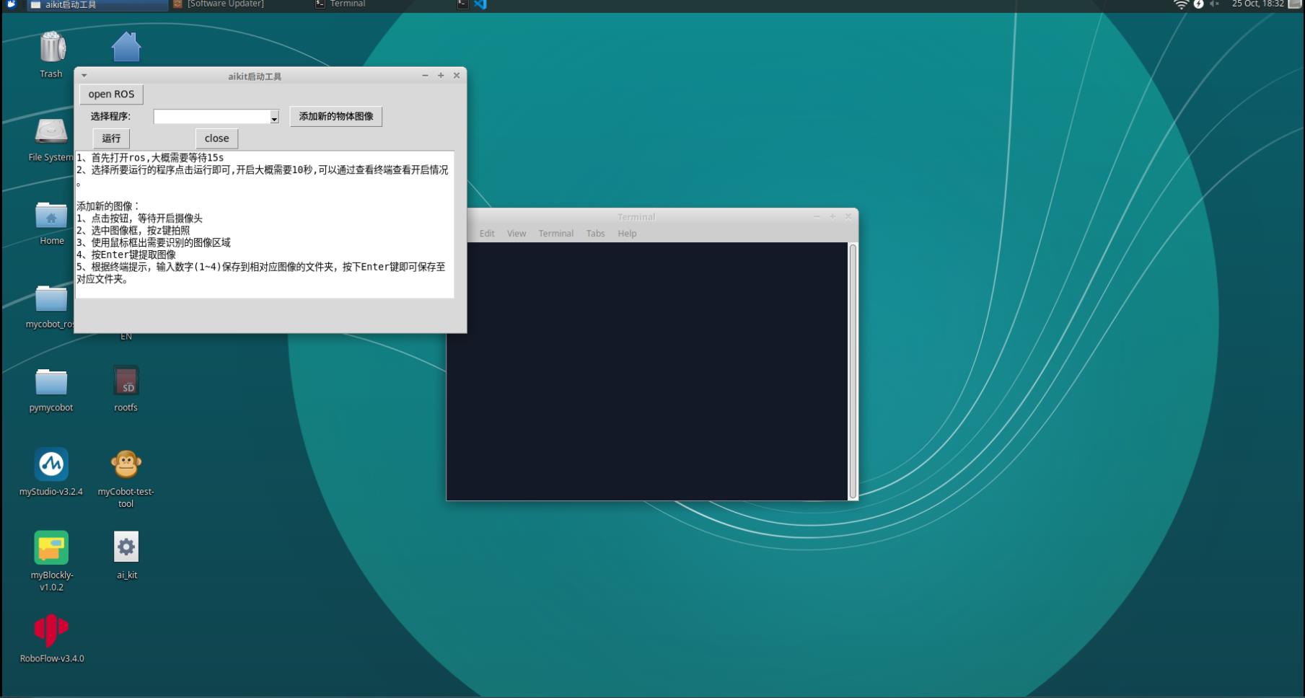1305x698 pixels.
Task: Click the open ROS button
Action: (x=111, y=94)
